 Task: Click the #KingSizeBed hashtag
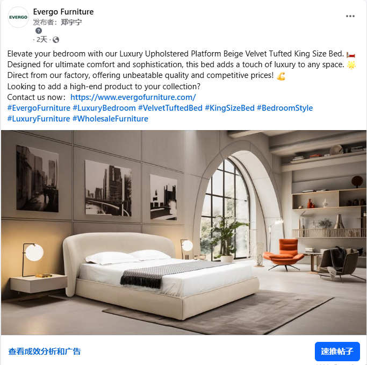click(x=229, y=108)
